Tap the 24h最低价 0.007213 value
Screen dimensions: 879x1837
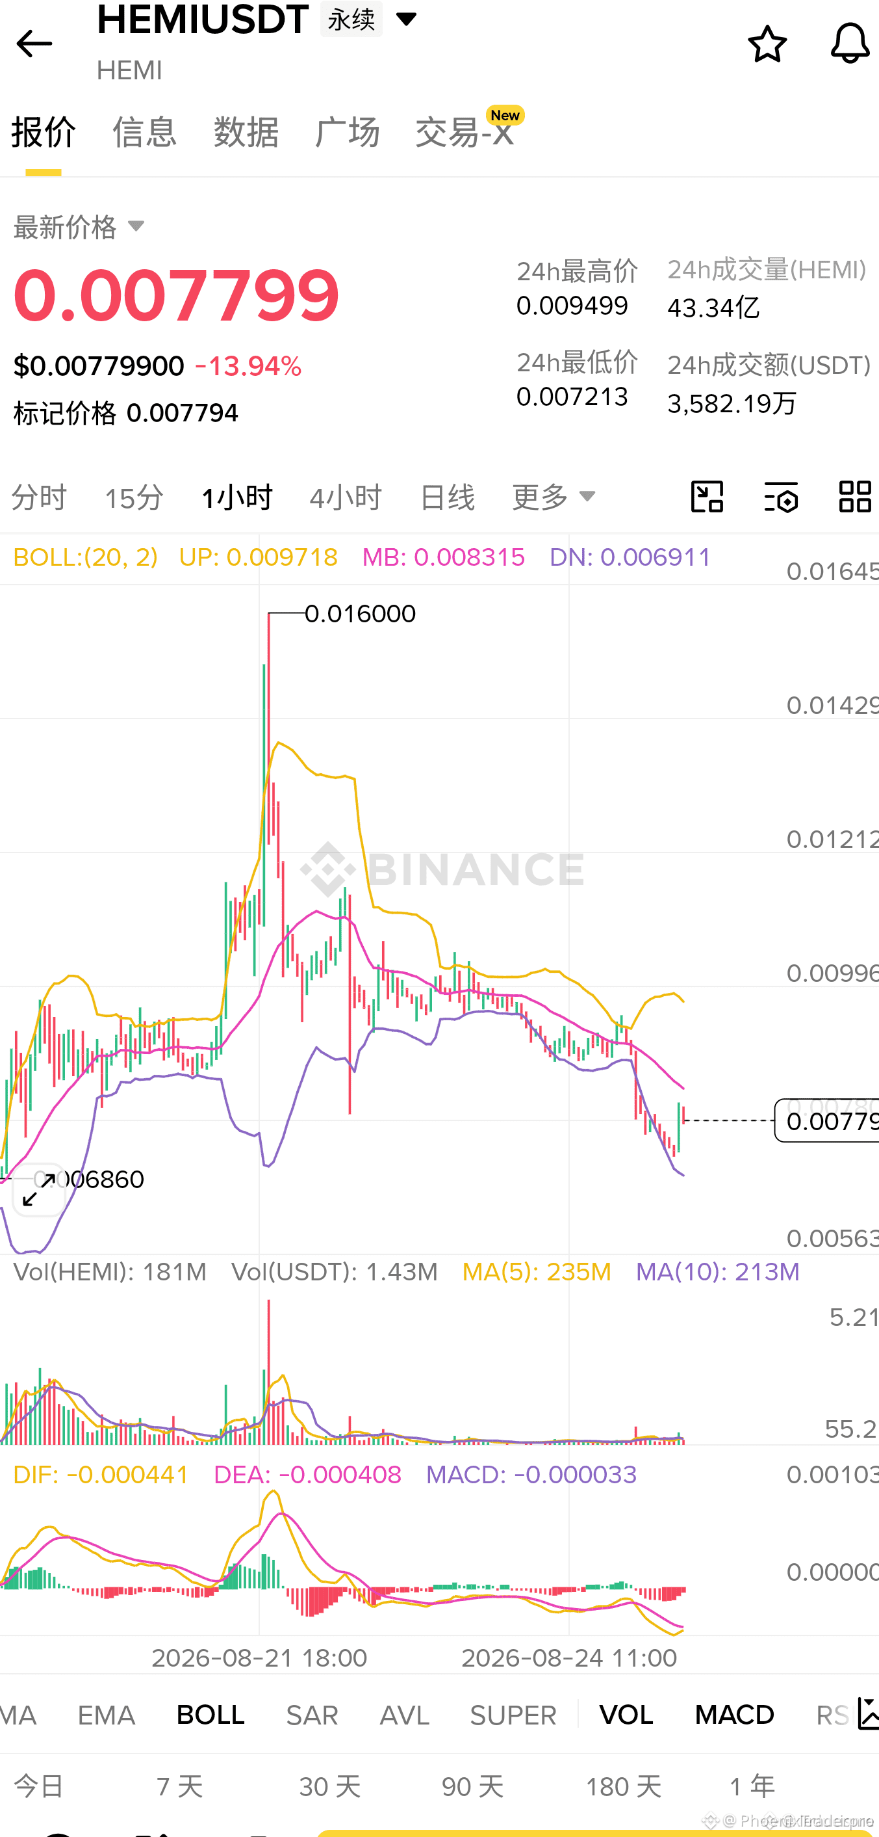pos(572,397)
